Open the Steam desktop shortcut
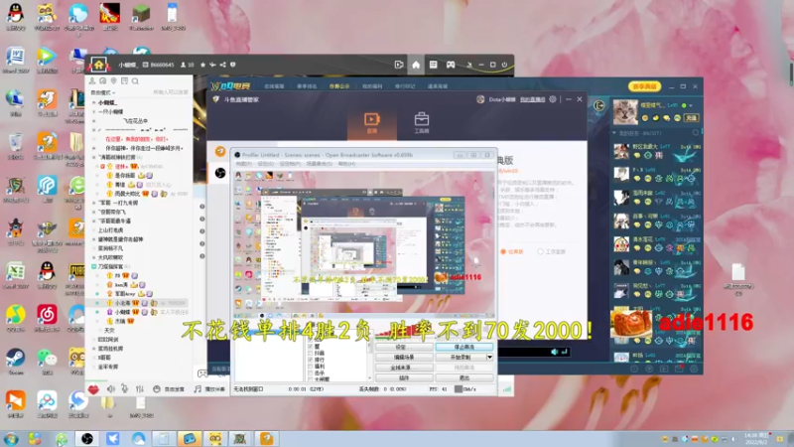The height and width of the screenshot is (447, 794). (x=15, y=361)
